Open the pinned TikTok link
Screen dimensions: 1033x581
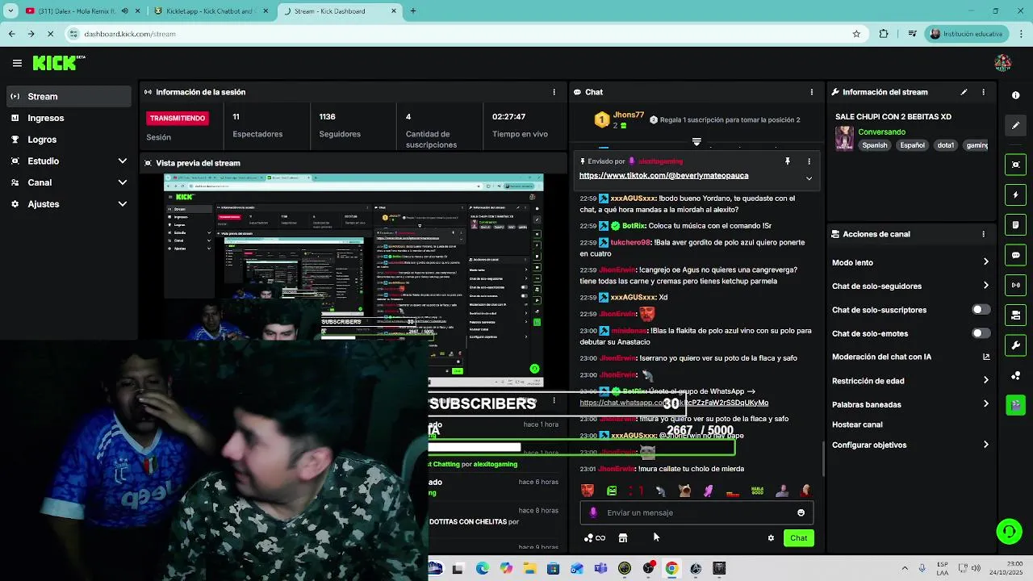click(663, 175)
